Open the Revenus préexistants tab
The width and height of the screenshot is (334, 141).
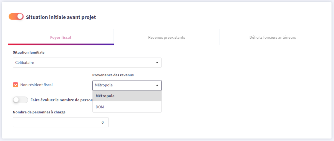pos(166,37)
